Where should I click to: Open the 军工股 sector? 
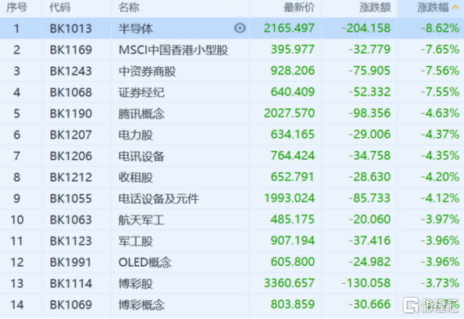click(135, 241)
